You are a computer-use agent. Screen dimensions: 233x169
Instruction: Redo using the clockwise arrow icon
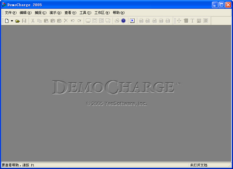pos(79,21)
